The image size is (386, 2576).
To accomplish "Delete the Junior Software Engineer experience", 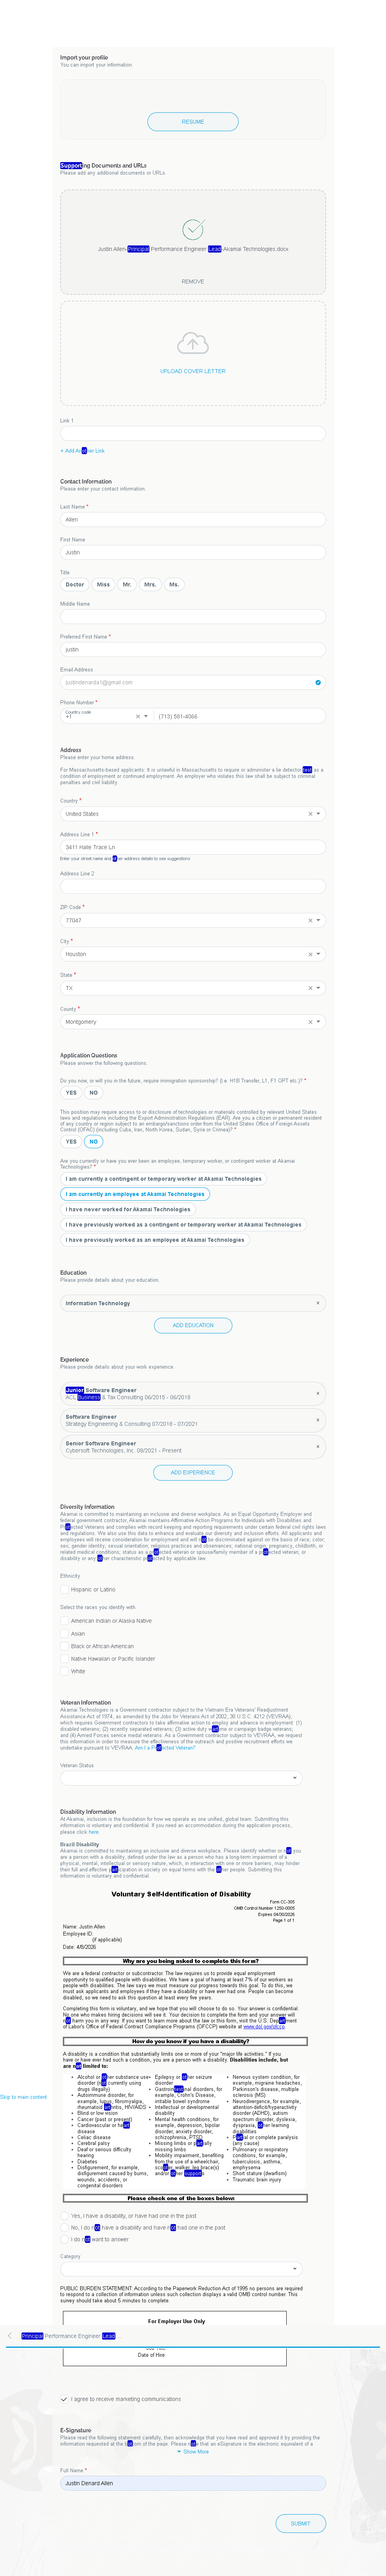I will pos(318,1393).
